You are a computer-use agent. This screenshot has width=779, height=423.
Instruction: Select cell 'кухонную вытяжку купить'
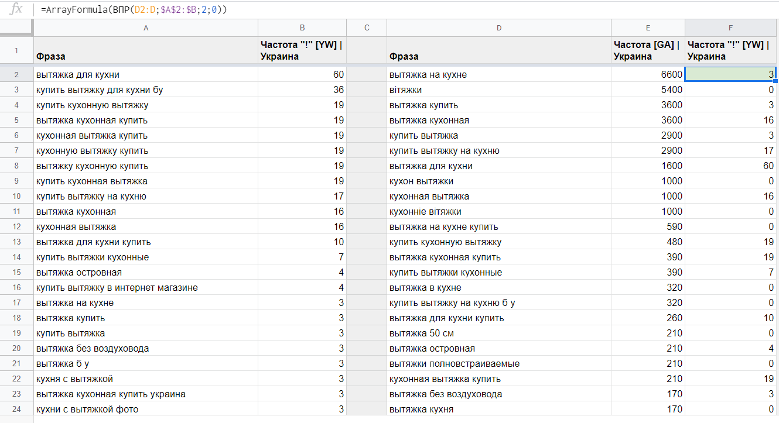146,151
